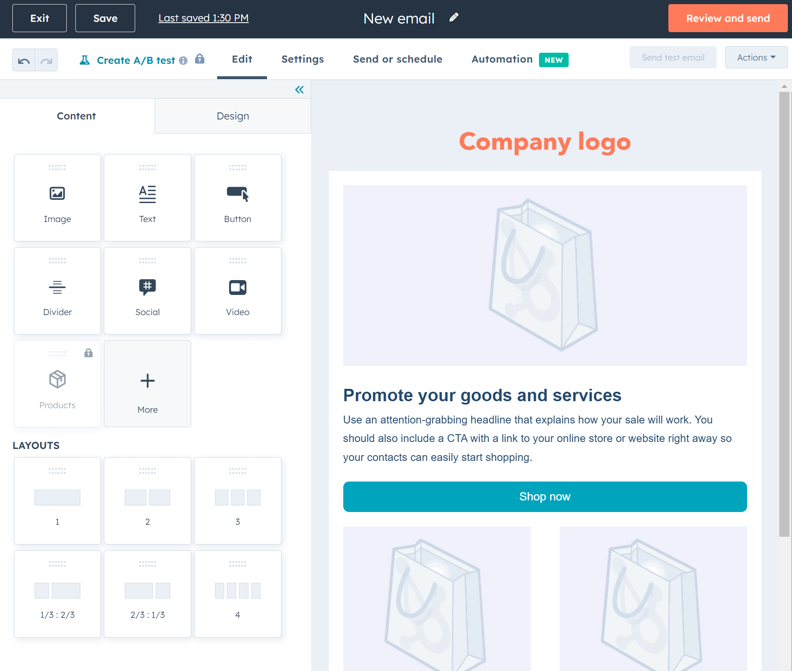The width and height of the screenshot is (792, 671).
Task: Open the Send or schedule tab
Action: [398, 59]
